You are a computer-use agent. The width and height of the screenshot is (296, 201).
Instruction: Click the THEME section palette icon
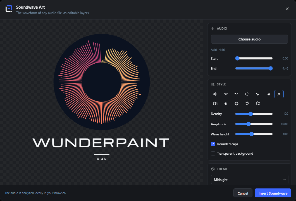click(x=213, y=169)
